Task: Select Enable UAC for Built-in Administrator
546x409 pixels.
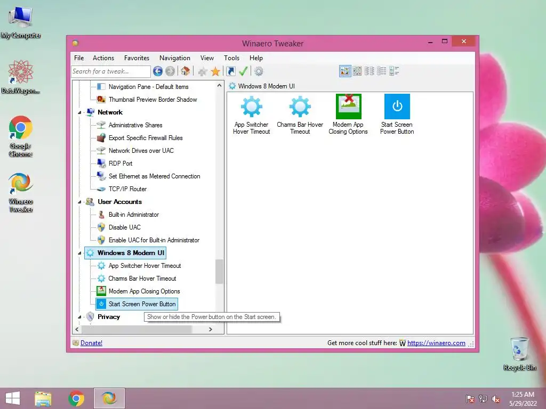Action: [154, 240]
